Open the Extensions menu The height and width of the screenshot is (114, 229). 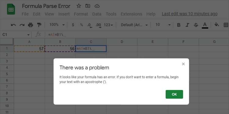(131, 14)
